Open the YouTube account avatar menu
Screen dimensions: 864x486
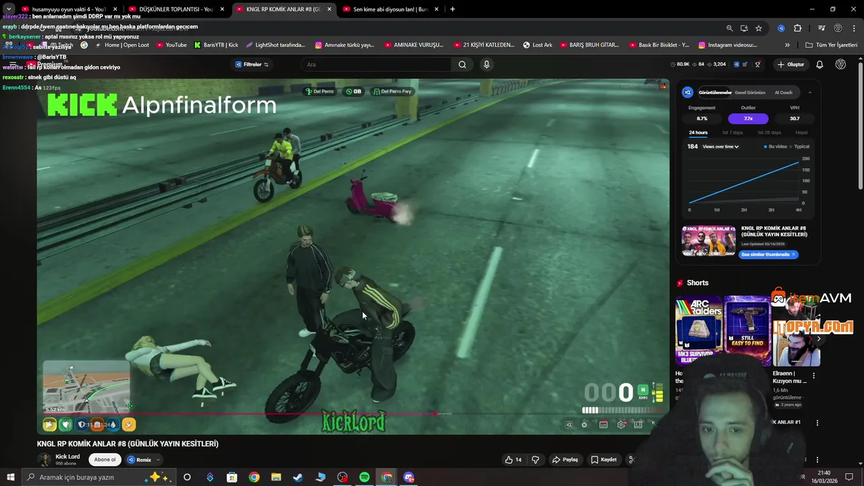click(x=840, y=64)
